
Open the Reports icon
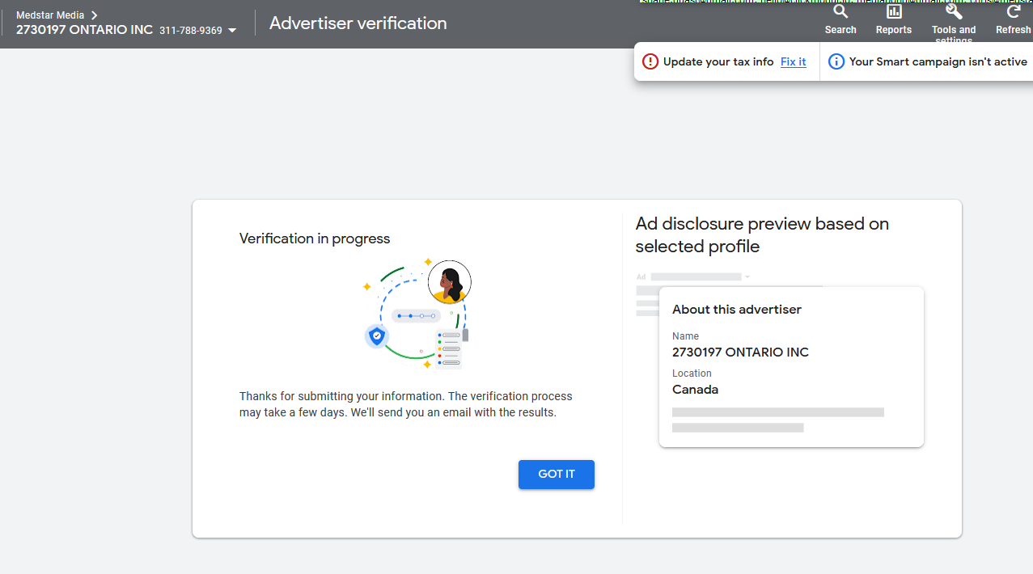pyautogui.click(x=894, y=19)
